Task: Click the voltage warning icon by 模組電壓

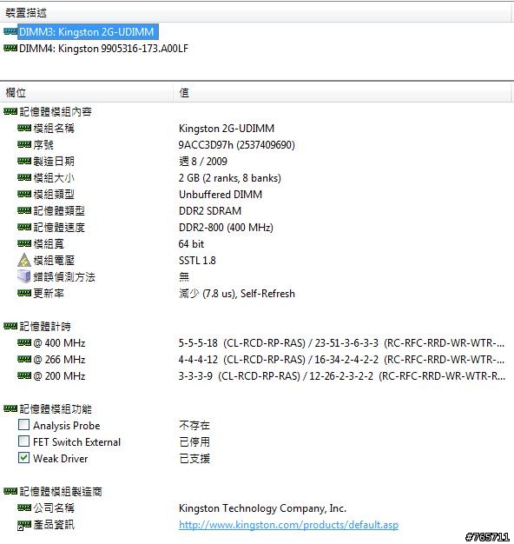Action: tap(24, 260)
